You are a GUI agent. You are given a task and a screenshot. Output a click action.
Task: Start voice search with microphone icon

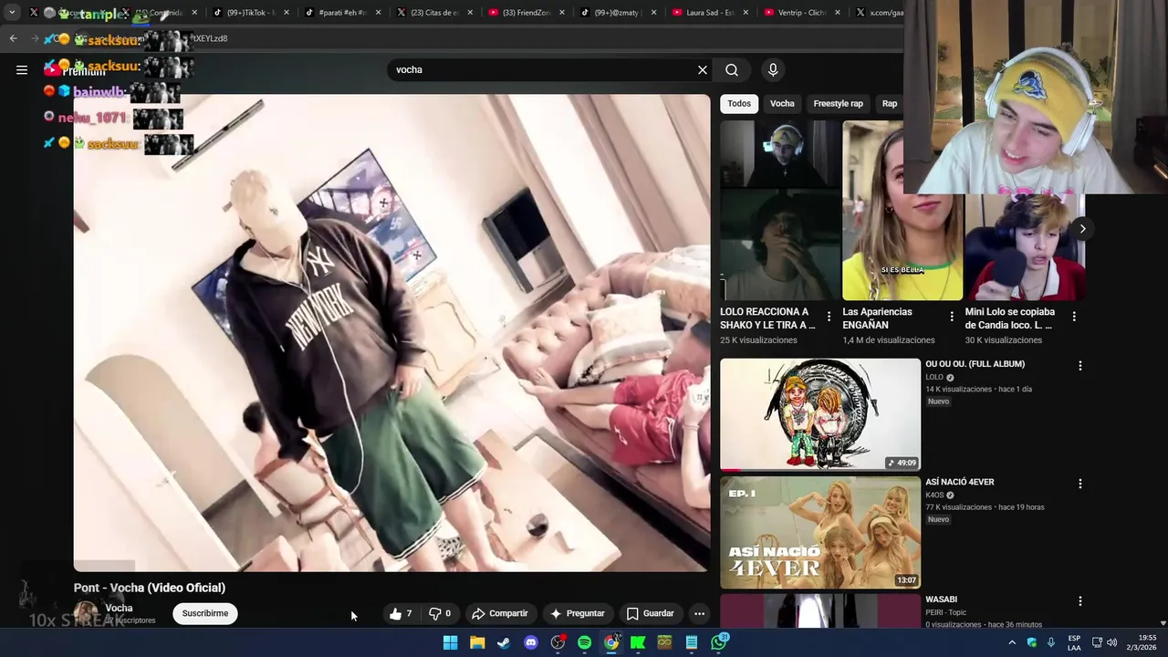pyautogui.click(x=773, y=69)
